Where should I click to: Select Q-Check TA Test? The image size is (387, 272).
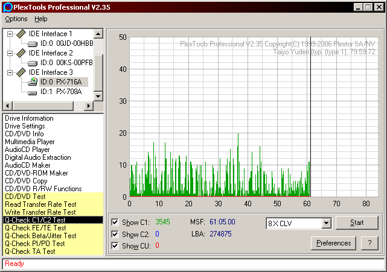click(x=53, y=251)
